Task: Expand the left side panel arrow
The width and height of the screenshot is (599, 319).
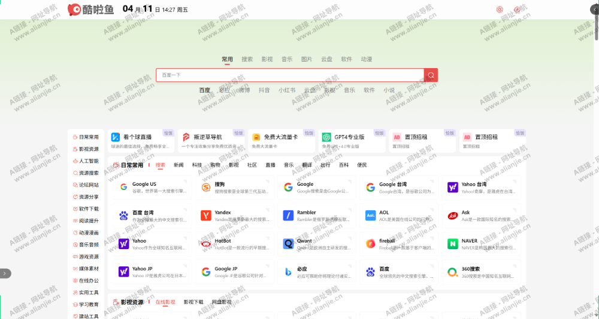Action: coord(5,273)
